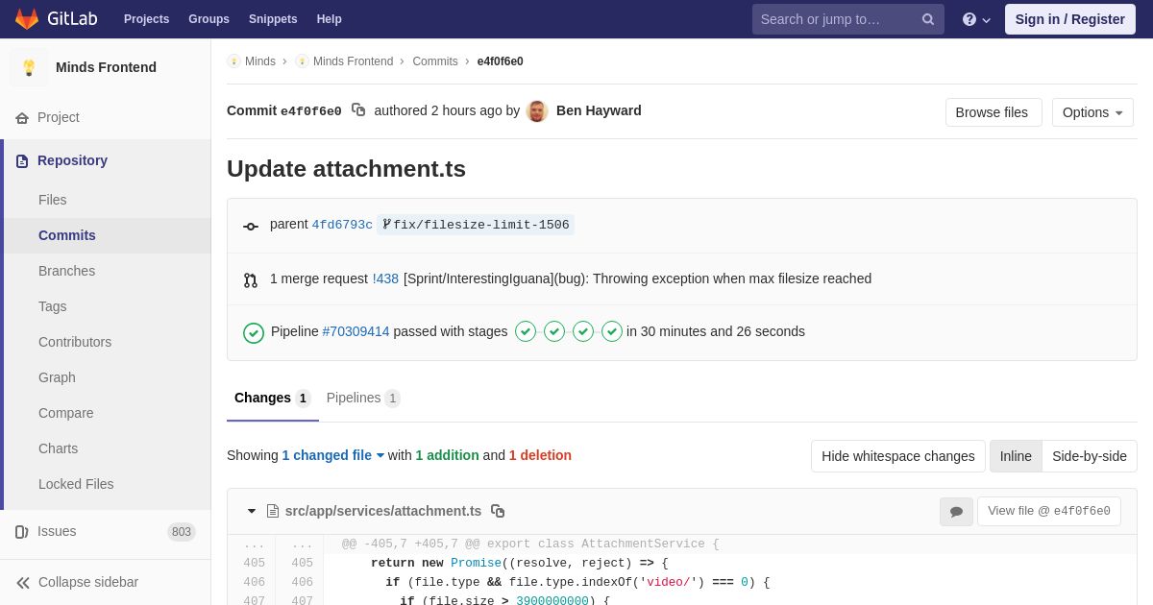The image size is (1153, 605).
Task: Open Help in top navigation
Action: (330, 19)
